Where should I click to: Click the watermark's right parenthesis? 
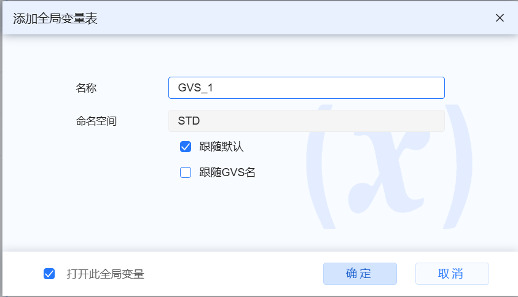pos(458,166)
